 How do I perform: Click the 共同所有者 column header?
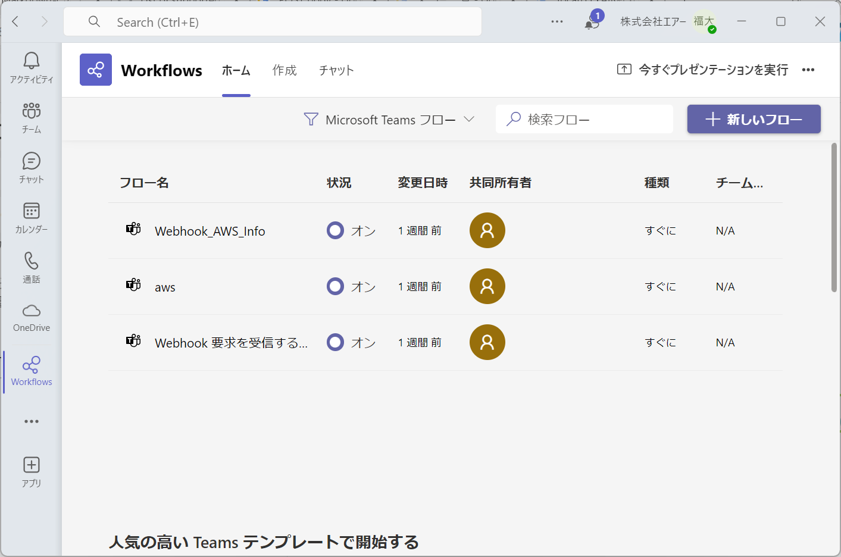pyautogui.click(x=501, y=183)
